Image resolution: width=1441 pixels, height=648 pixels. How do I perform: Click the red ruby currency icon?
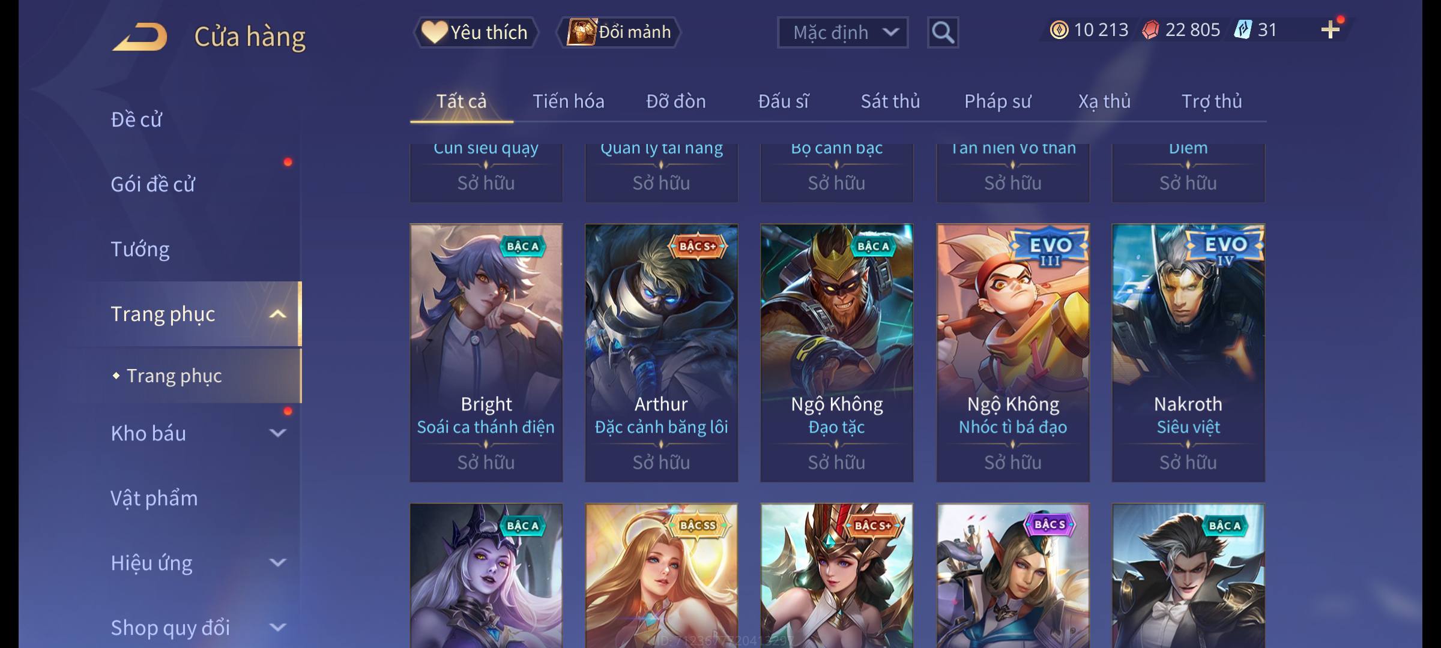(1150, 30)
